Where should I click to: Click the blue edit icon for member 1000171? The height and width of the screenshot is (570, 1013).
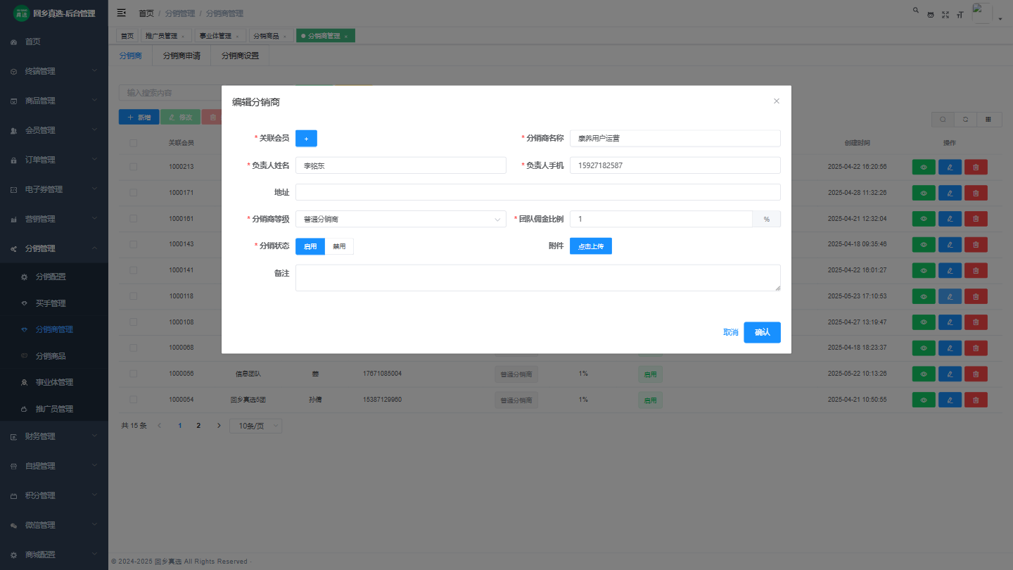[x=950, y=193]
